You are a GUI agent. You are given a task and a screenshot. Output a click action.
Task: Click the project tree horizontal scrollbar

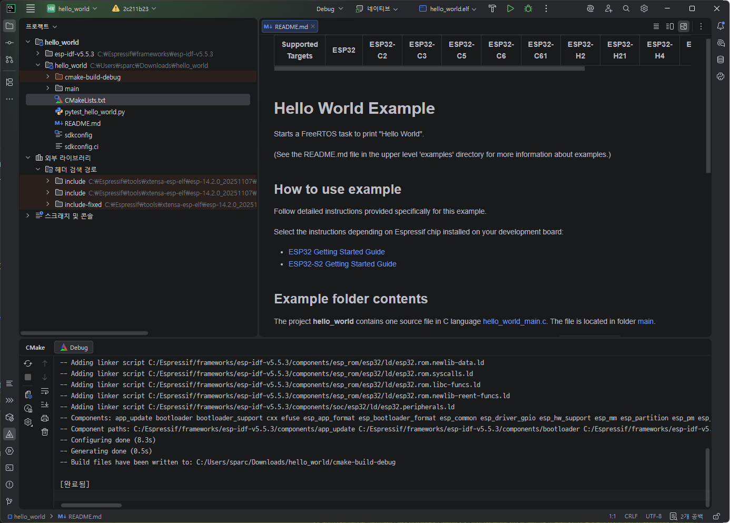click(84, 333)
